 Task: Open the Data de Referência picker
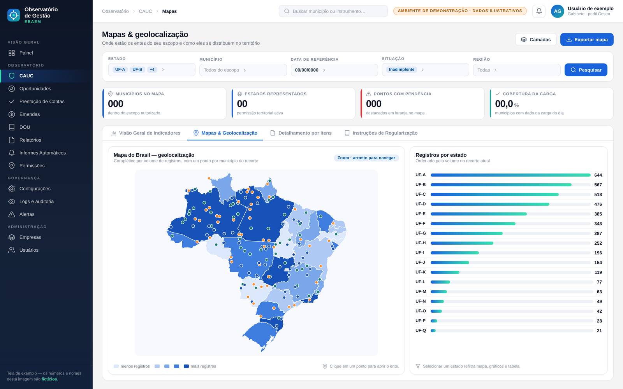click(x=334, y=70)
